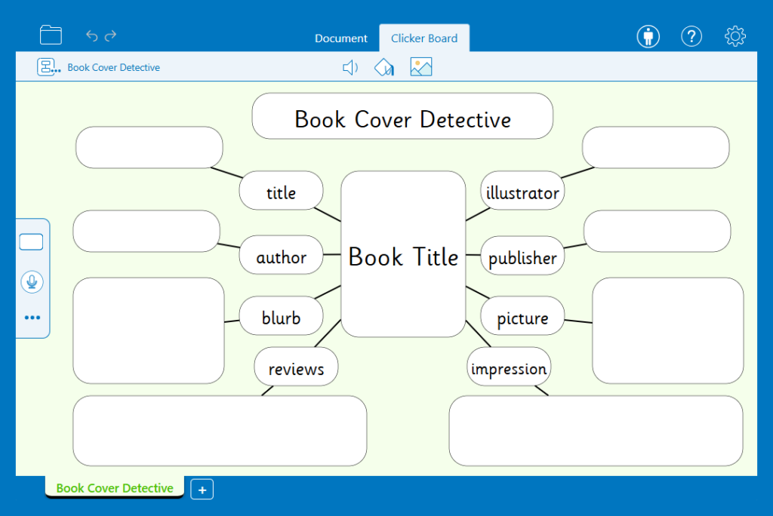Switch to the Document tab
773x516 pixels.
point(341,38)
